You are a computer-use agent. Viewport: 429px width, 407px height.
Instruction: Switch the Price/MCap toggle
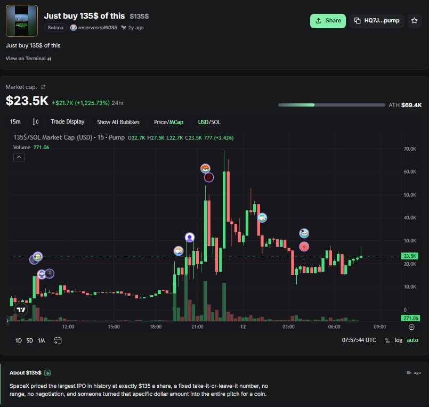tap(168, 122)
